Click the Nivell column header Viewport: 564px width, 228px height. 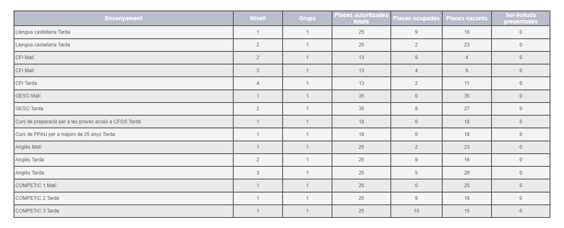(257, 19)
